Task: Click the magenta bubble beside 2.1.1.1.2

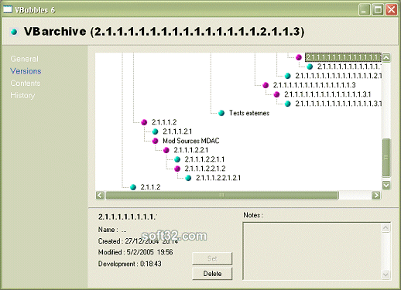Action: [x=144, y=122]
